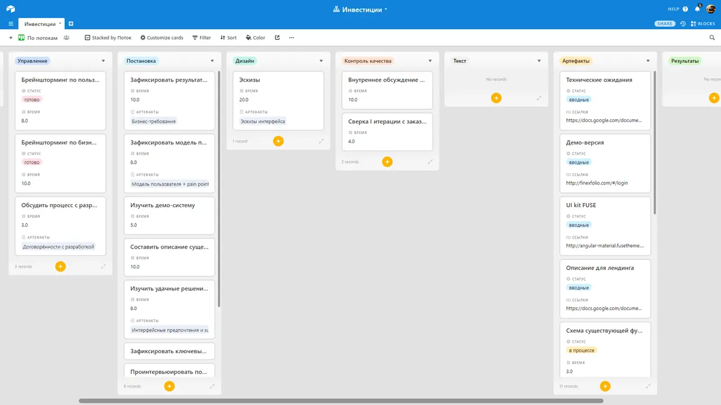The image size is (721, 405).
Task: Add record to Результаты stack
Action: point(714,98)
